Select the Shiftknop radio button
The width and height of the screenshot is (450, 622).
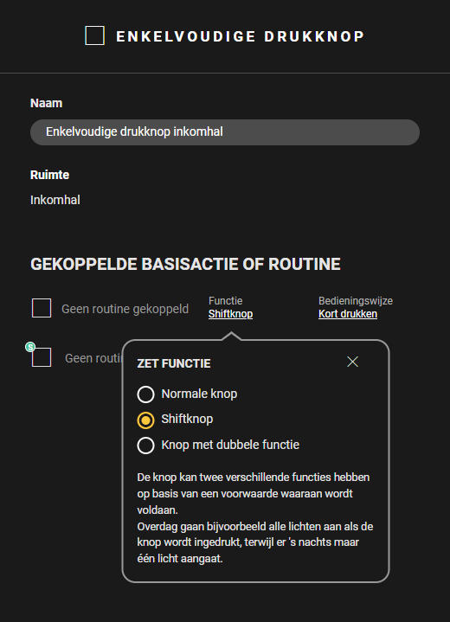pyautogui.click(x=145, y=420)
